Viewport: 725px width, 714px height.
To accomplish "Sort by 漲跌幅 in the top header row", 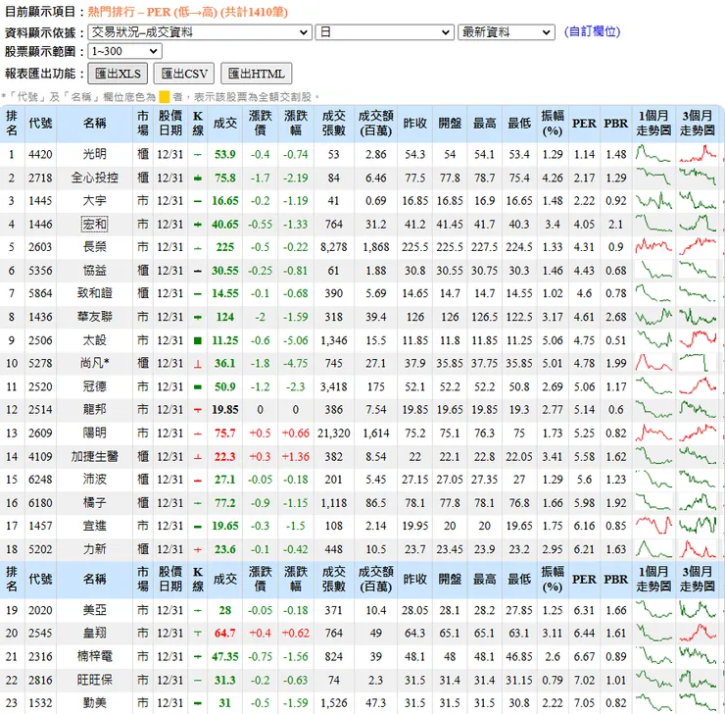I will 296,124.
